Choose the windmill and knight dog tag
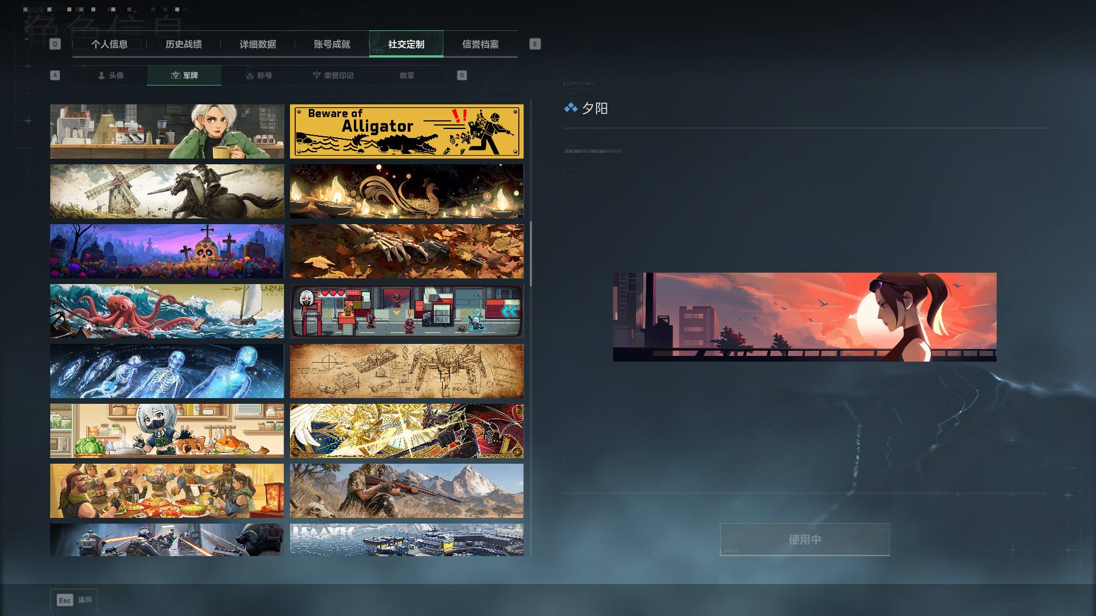The height and width of the screenshot is (616, 1096). 167,192
